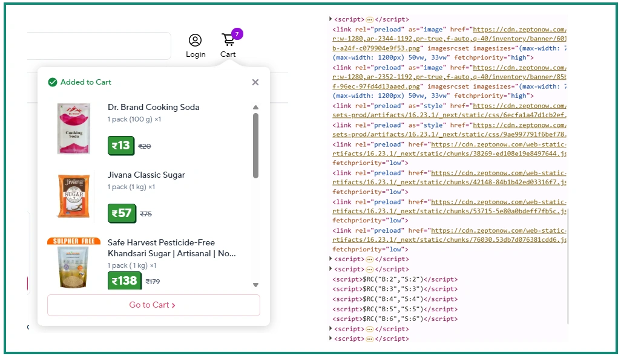Click the DevTools panel vertical scrollbar
This screenshot has height=356, width=621.
[x=568, y=267]
